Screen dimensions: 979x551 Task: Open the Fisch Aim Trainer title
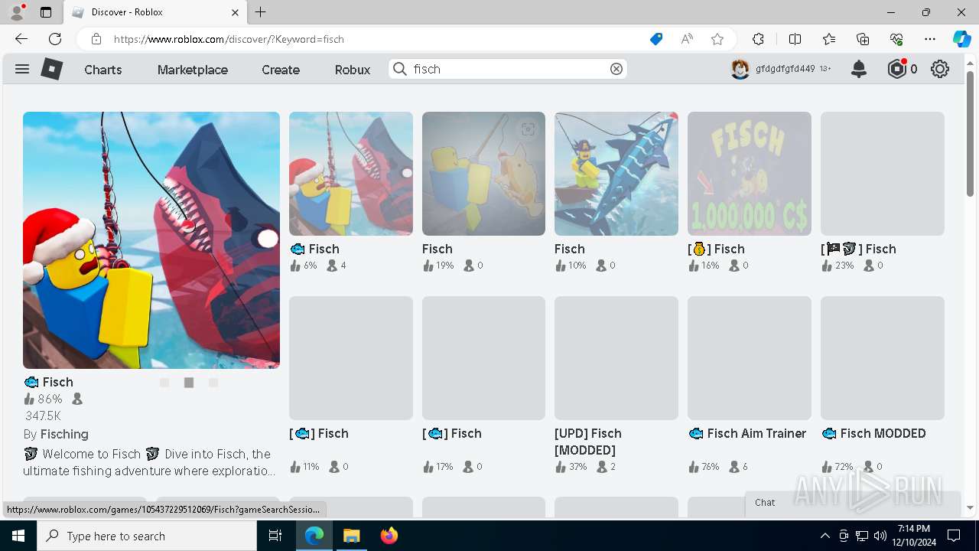[747, 433]
